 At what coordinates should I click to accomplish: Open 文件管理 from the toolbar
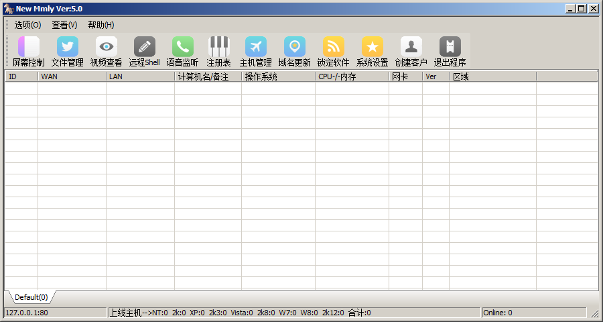tap(68, 47)
